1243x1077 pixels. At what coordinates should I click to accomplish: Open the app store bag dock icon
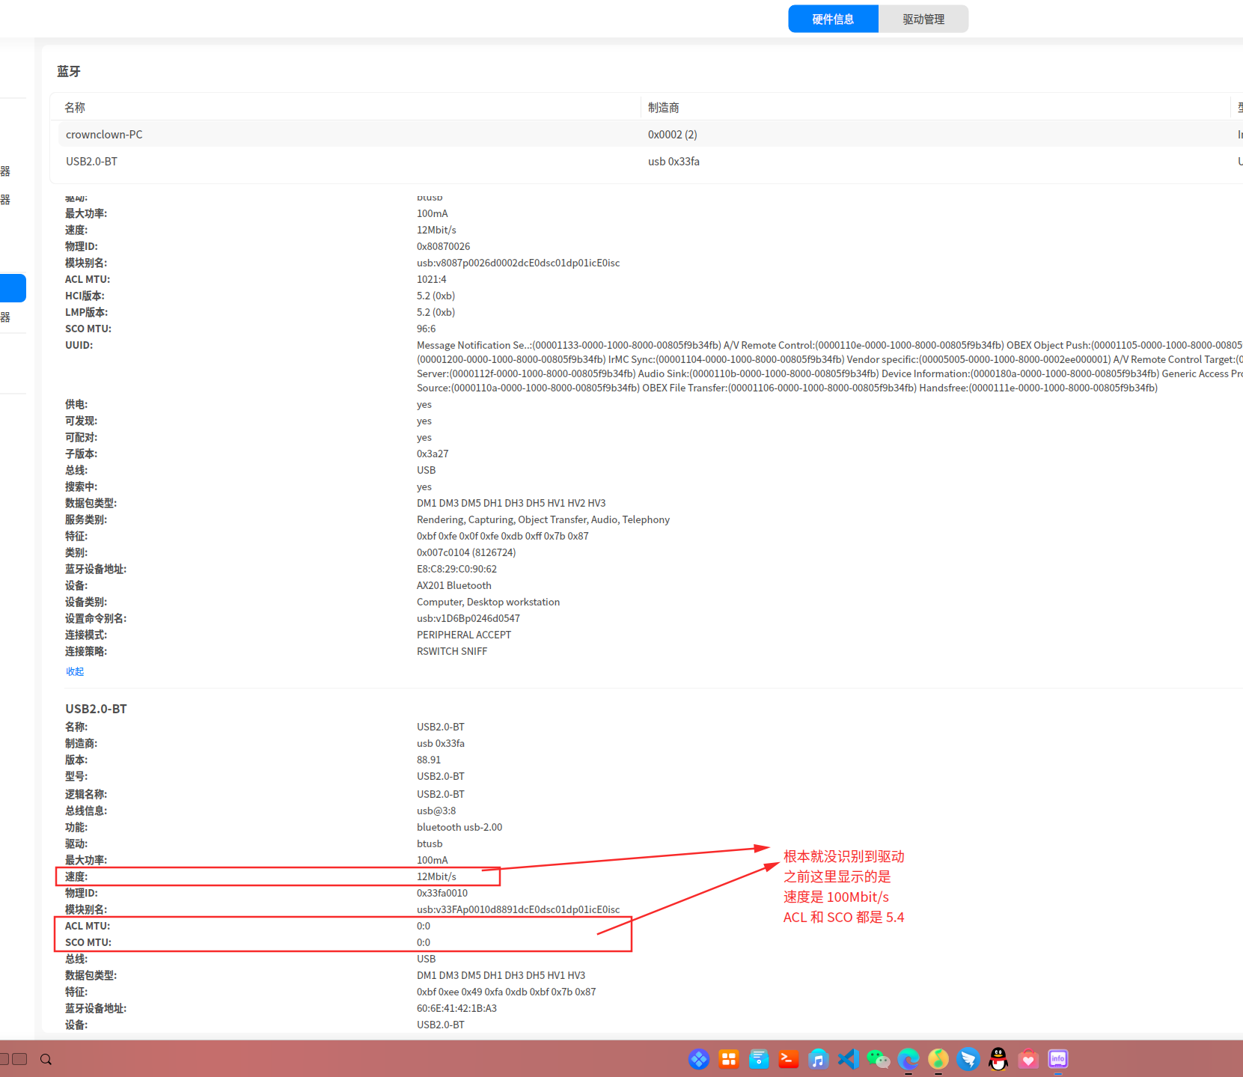click(1028, 1059)
